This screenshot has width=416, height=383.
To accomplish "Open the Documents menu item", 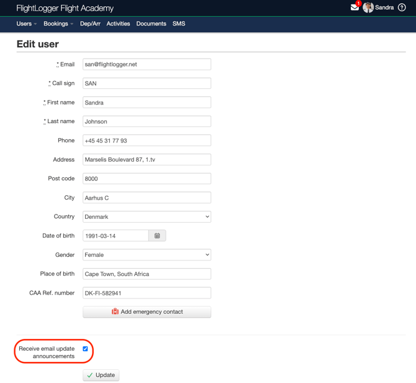I will pyautogui.click(x=151, y=24).
